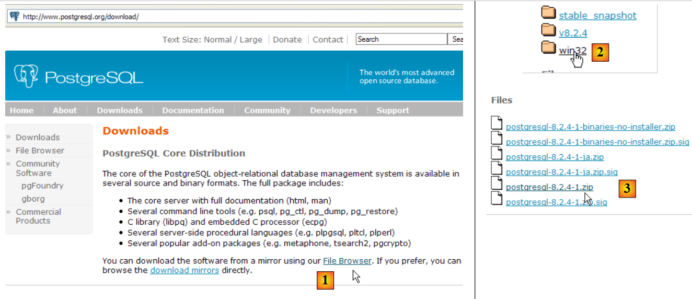The height and width of the screenshot is (299, 692).
Task: Open pgFoundry in the sidebar
Action: (x=42, y=186)
